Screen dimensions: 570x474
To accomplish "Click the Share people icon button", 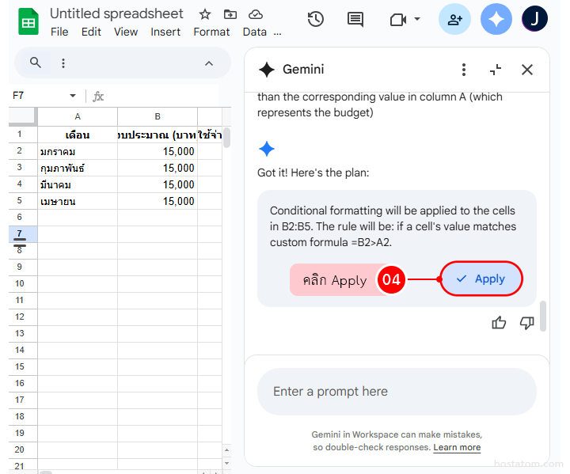I will (454, 19).
